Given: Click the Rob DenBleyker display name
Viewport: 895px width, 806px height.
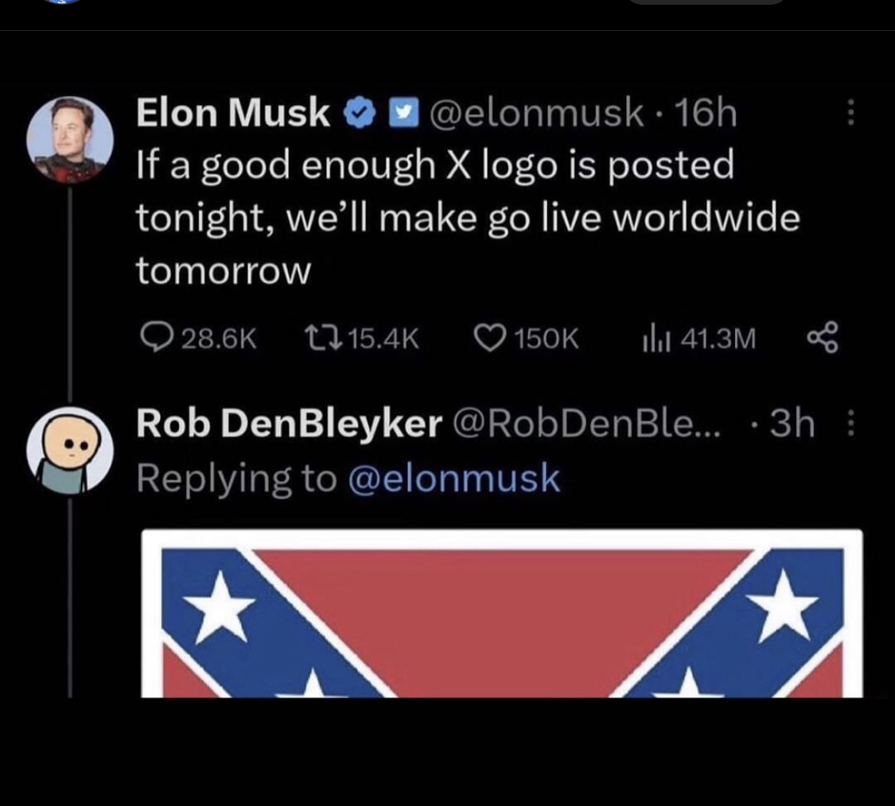Looking at the screenshot, I should [x=289, y=424].
